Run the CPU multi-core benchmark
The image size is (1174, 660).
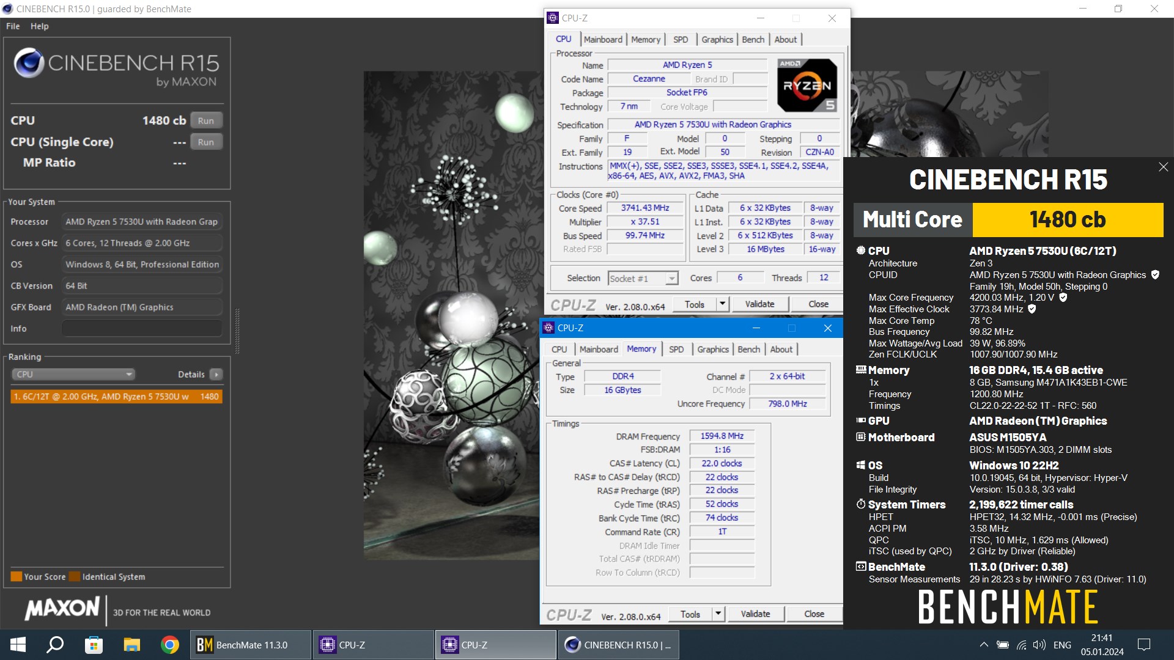click(206, 120)
